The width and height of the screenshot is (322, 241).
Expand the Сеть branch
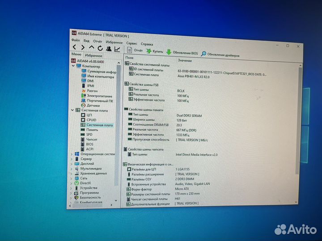72,178
